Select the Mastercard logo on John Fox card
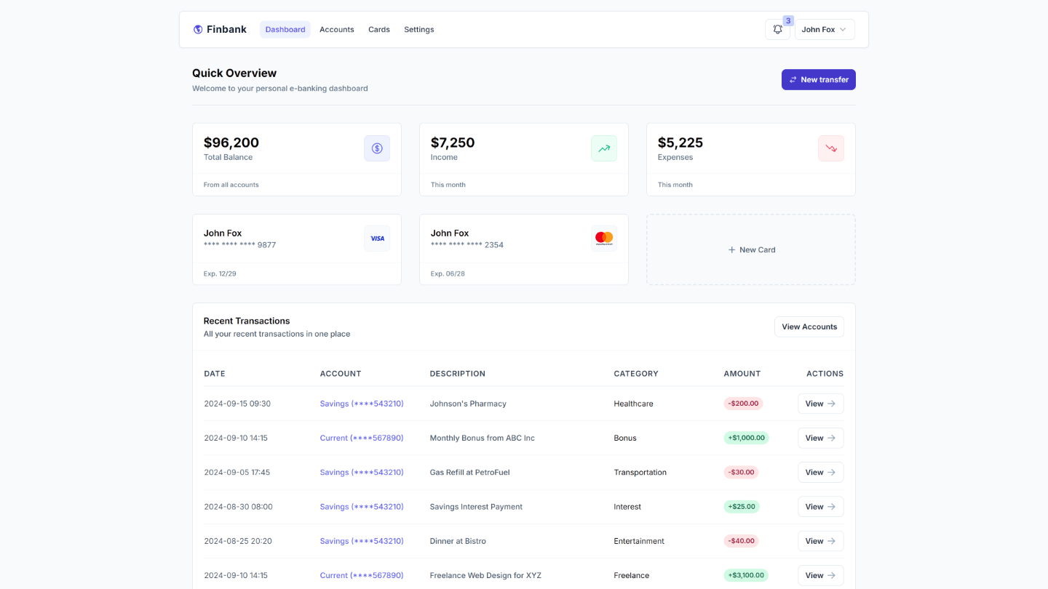1048x589 pixels. (604, 237)
